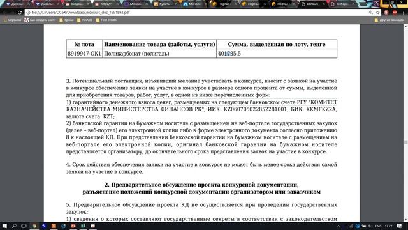Reload the PDF page
This screenshot has height=230, width=408.
click(20, 13)
